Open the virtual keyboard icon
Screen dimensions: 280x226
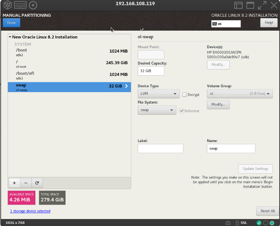[x=20, y=5]
